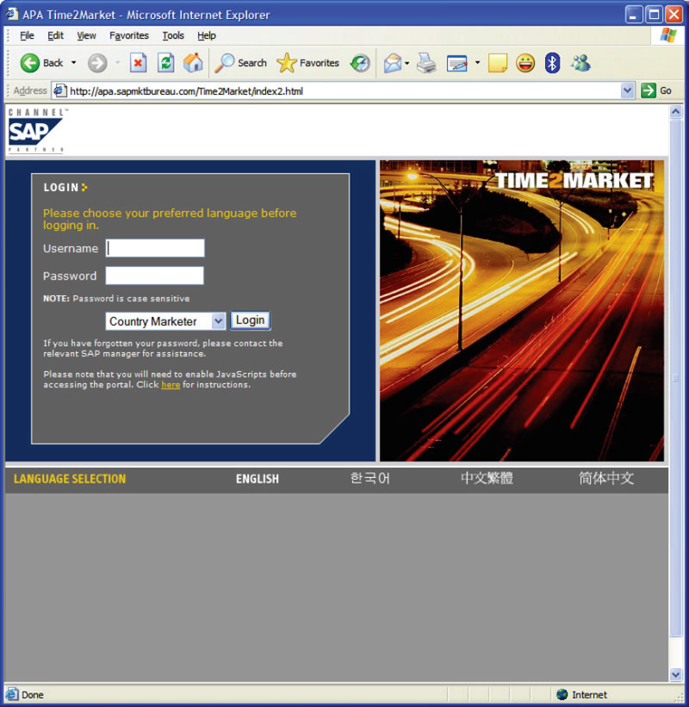Image resolution: width=689 pixels, height=707 pixels.
Task: Click the Login button
Action: tap(251, 320)
